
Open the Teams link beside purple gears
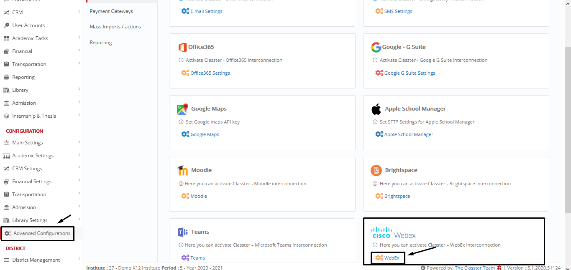click(x=197, y=258)
